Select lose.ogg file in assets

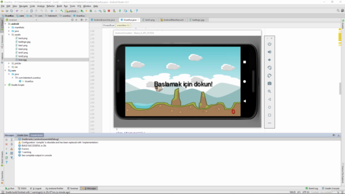pos(23,60)
